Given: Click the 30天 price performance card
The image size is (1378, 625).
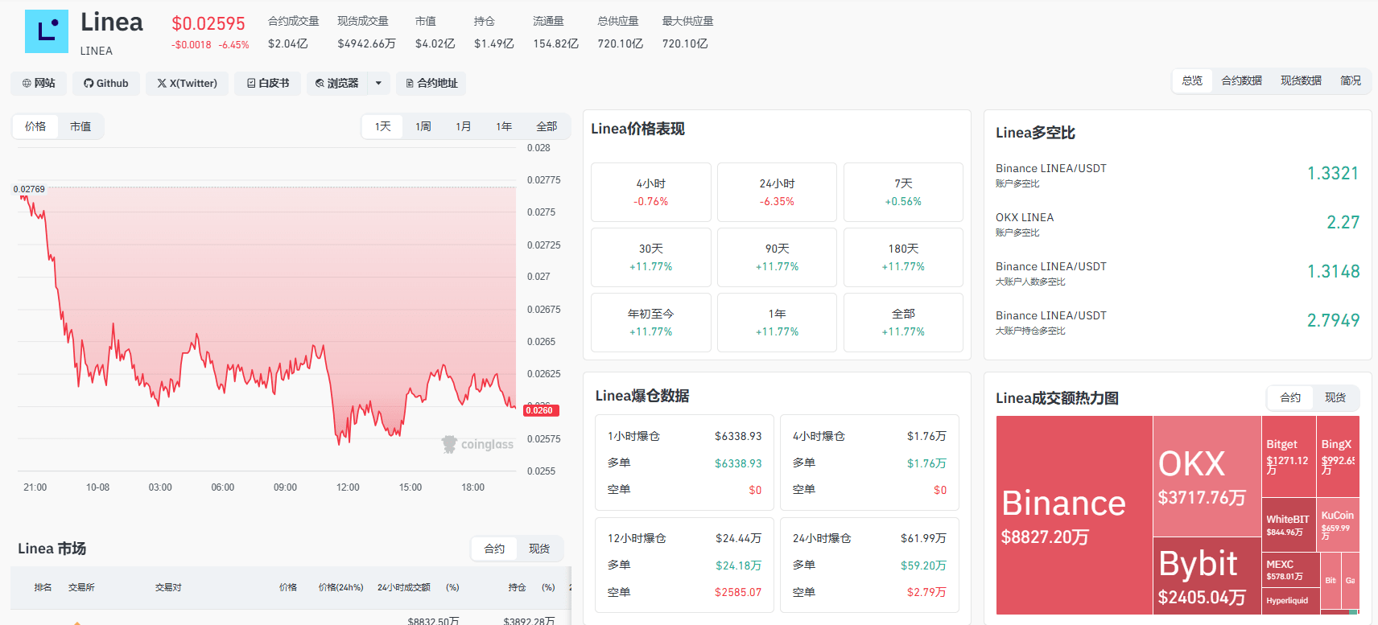Looking at the screenshot, I should pyautogui.click(x=651, y=257).
